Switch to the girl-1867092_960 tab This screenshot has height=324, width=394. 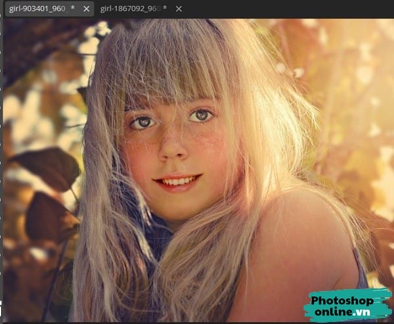click(130, 9)
